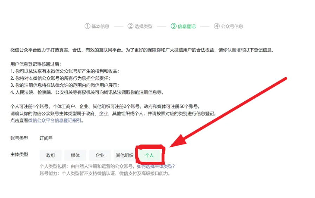Click line 2 about 承担全部责任
Viewport: 315px width, 198px height.
click(60, 78)
